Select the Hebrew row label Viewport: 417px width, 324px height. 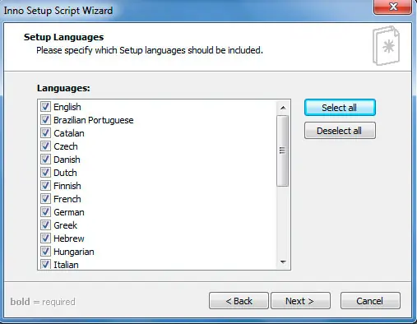pyautogui.click(x=69, y=238)
